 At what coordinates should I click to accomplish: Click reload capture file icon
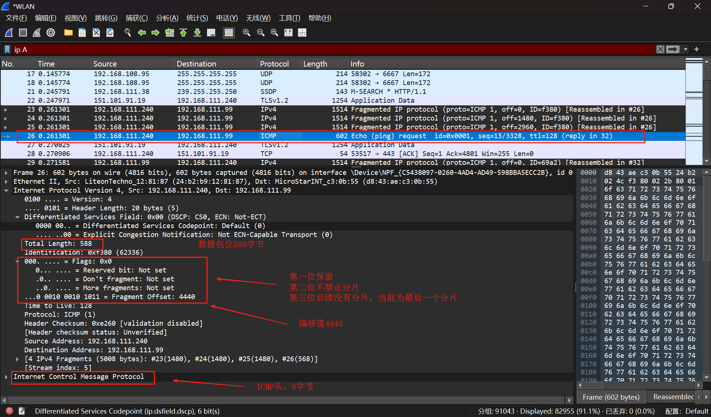click(x=110, y=33)
